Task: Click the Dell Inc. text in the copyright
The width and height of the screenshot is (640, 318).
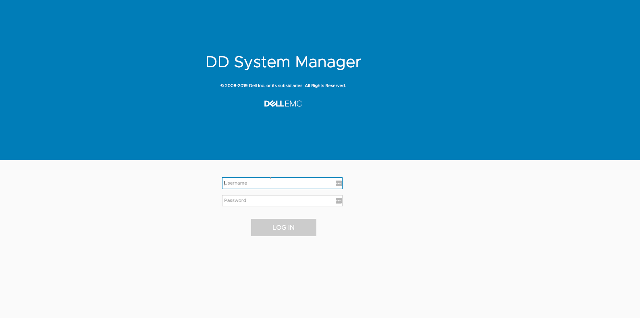Action: tap(257, 86)
